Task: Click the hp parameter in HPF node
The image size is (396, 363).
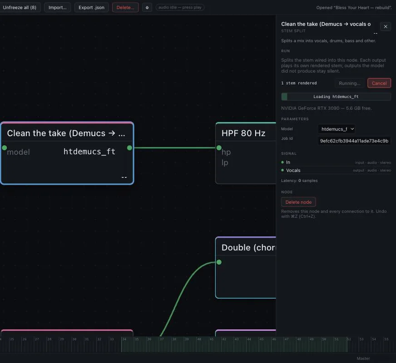Action: (226, 152)
